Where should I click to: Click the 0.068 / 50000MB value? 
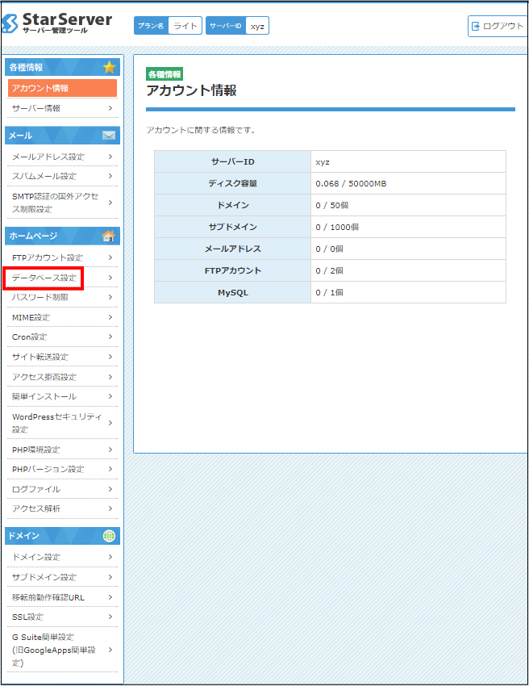(351, 184)
